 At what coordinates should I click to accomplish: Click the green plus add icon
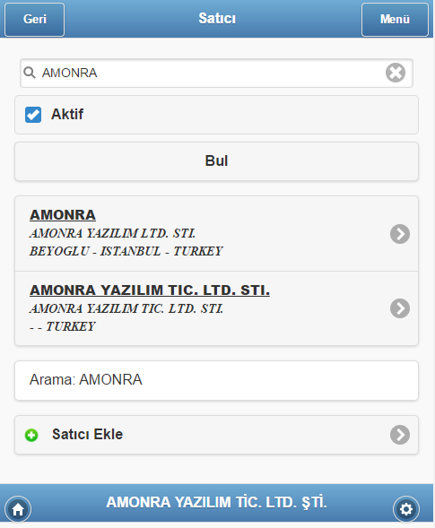[x=31, y=435]
